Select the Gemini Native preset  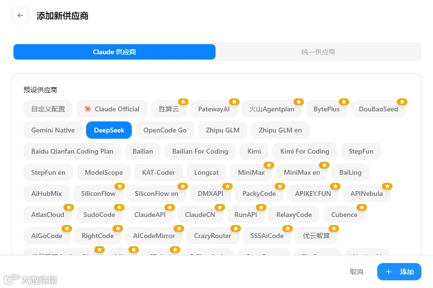[x=53, y=130]
